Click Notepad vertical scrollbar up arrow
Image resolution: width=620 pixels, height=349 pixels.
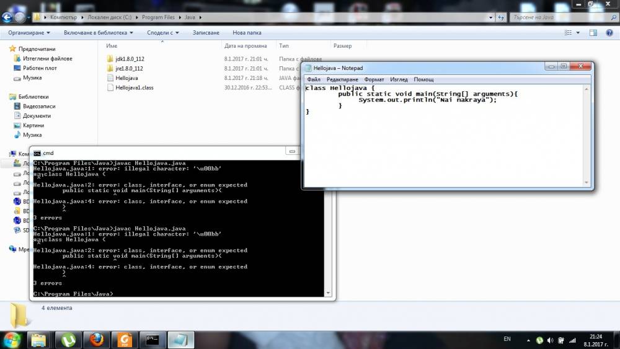tap(587, 89)
